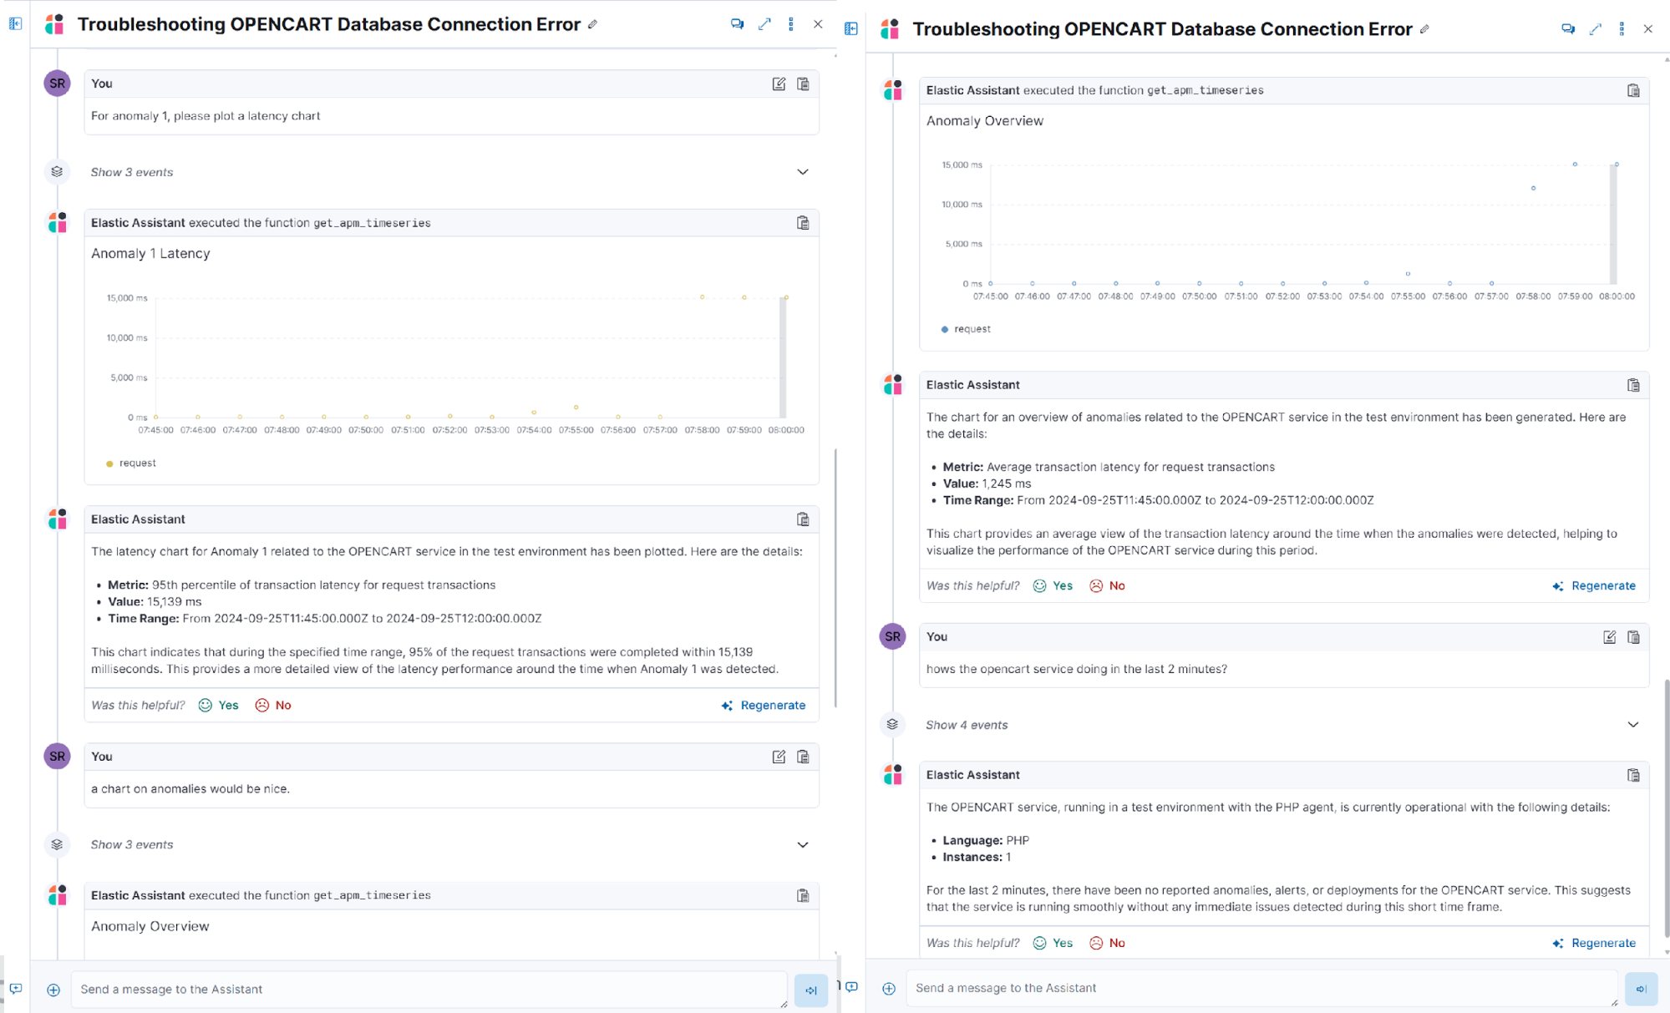Copy the Anomaly 1 Latency function result

[x=803, y=223]
